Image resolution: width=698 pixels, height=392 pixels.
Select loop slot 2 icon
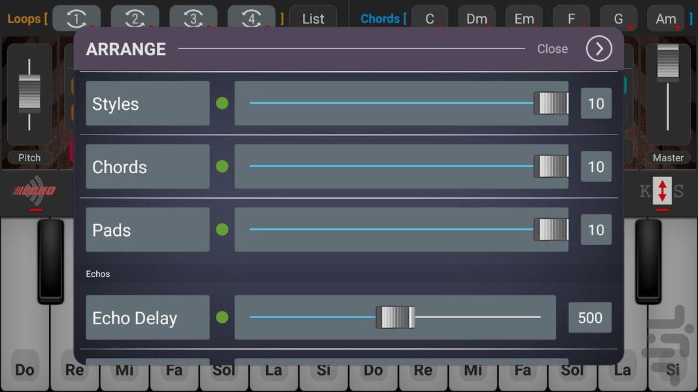135,18
